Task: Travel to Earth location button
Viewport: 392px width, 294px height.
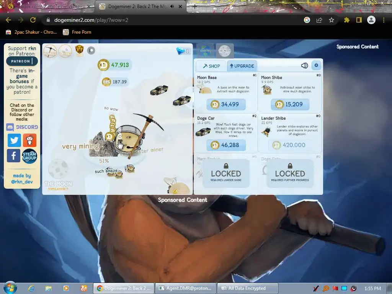Action: click(x=206, y=51)
